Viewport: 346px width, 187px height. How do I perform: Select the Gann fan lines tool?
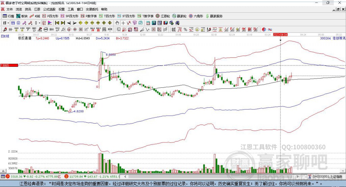[124, 29]
